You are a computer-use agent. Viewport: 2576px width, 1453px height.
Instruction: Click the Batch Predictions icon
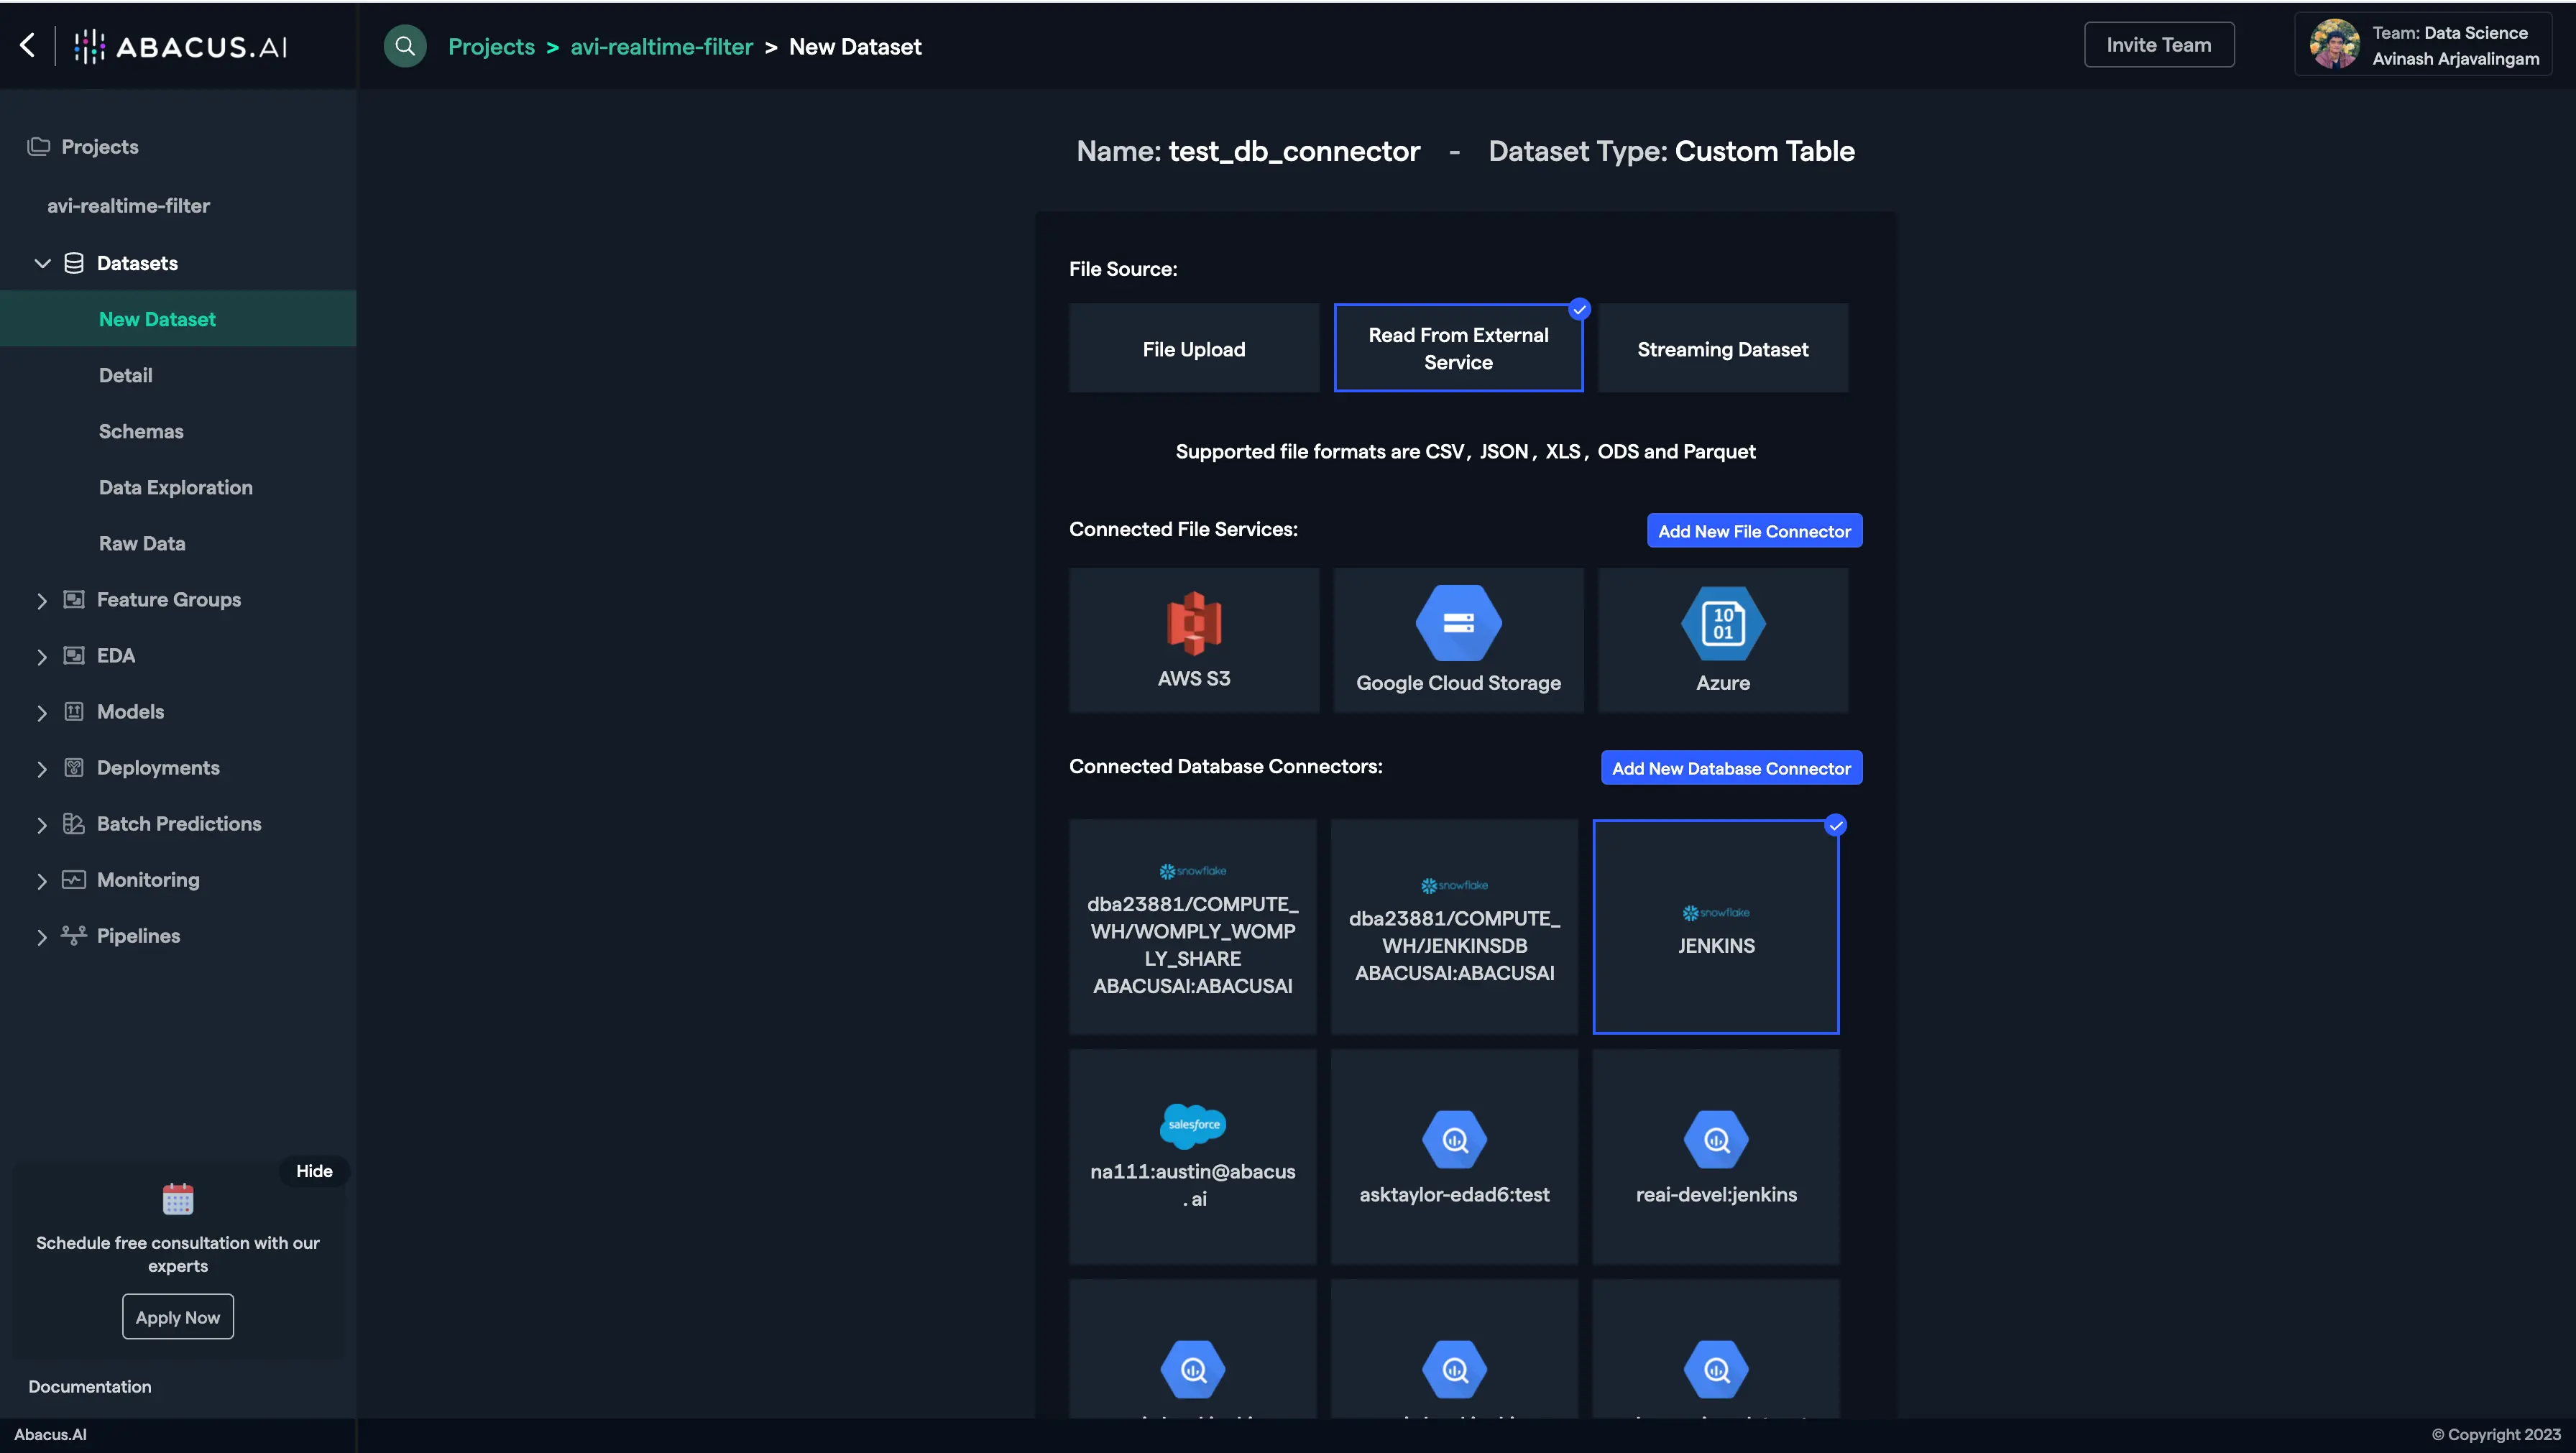coord(74,823)
